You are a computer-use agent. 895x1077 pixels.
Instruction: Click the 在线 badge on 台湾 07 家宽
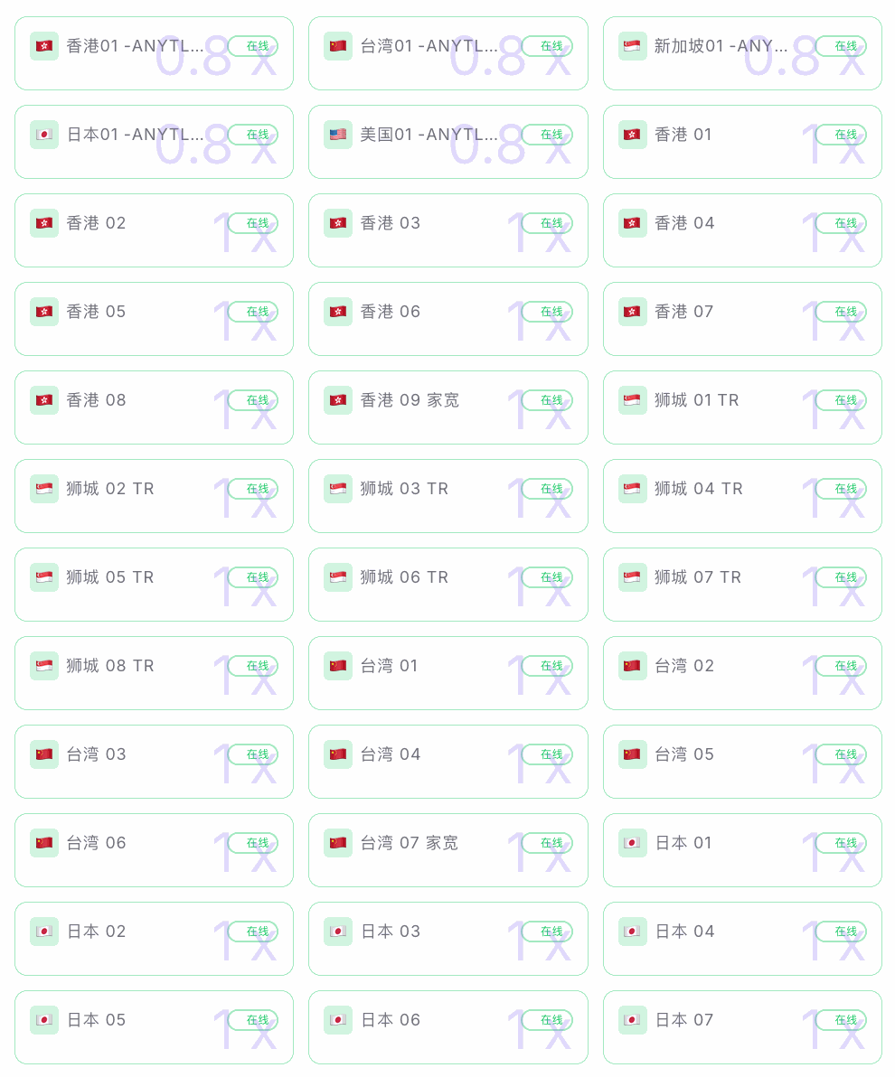click(547, 843)
